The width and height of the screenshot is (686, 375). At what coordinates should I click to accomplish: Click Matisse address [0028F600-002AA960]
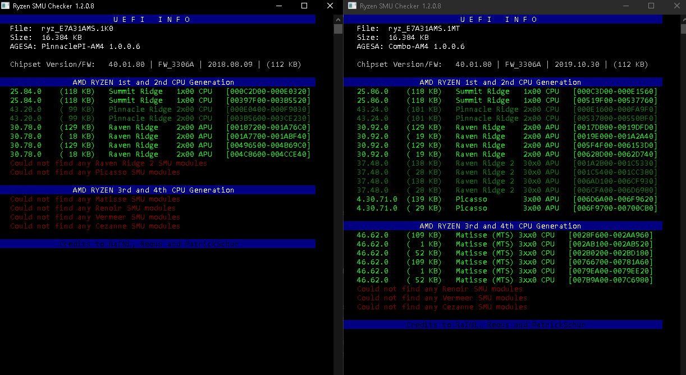click(610, 235)
